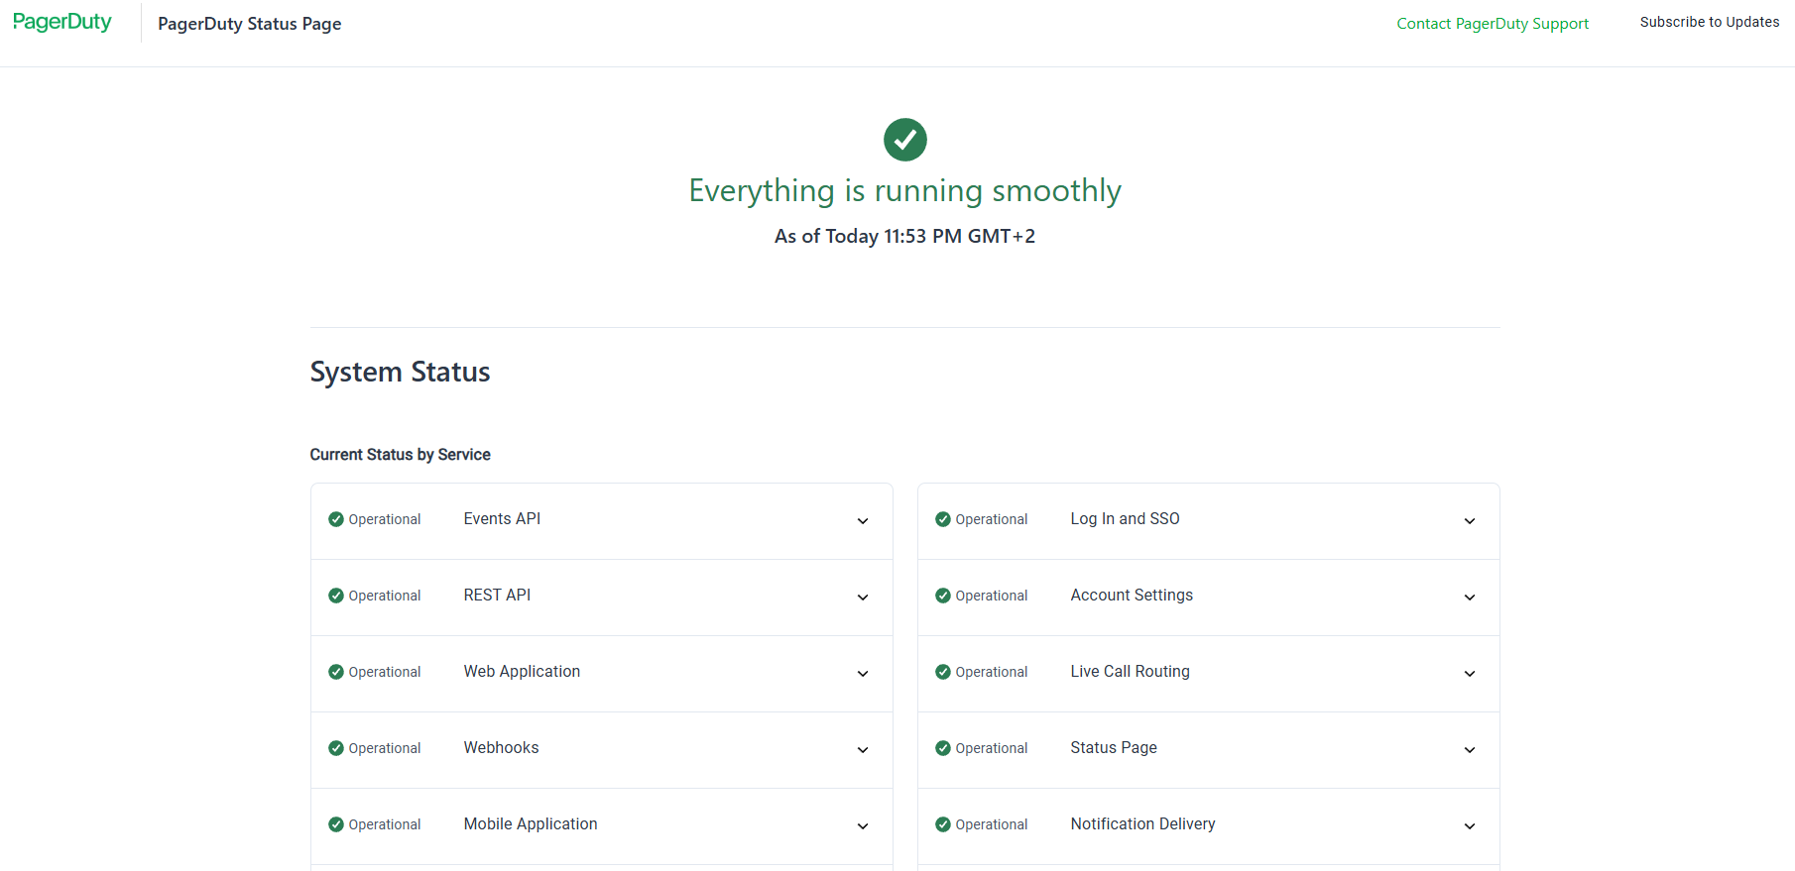Select the Web Application service name
This screenshot has width=1795, height=871.
pyautogui.click(x=522, y=671)
